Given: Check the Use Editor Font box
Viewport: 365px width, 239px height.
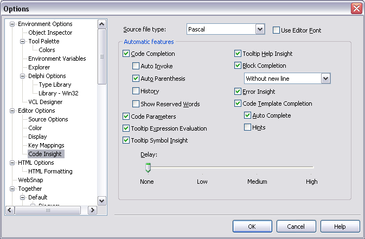Looking at the screenshot, I should [276, 30].
